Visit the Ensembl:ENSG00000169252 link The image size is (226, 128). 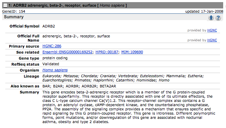tap(67, 52)
